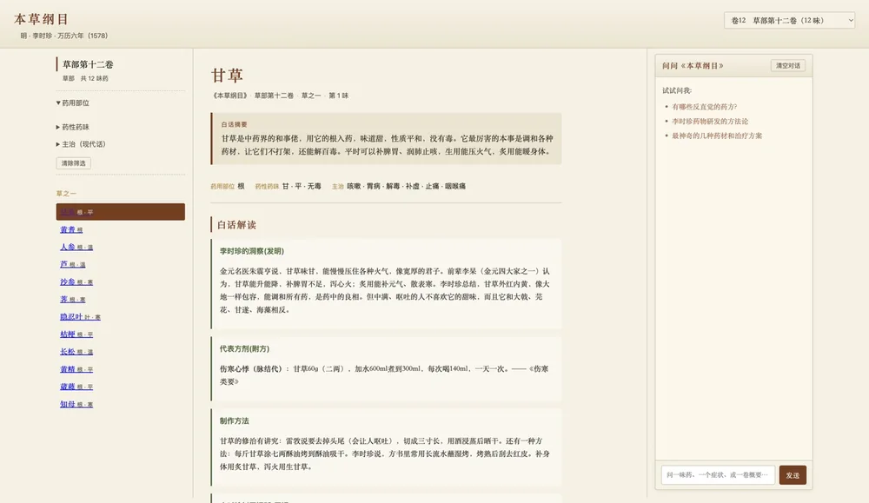This screenshot has width=869, height=503.
Task: Focus the chat question input field
Action: 718,474
